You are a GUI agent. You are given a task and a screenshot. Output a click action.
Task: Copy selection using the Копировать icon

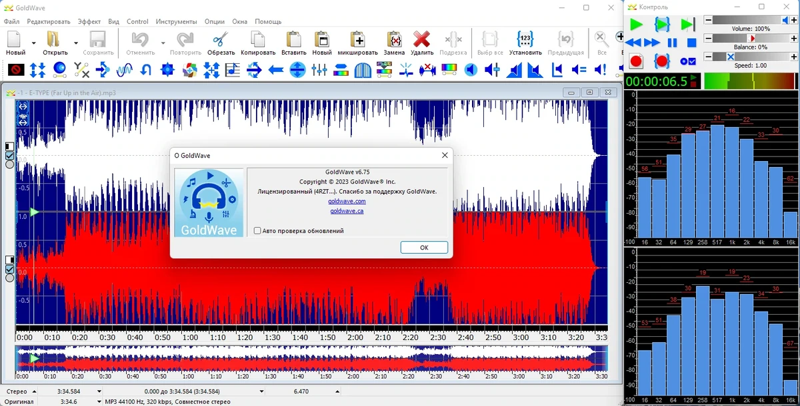tap(258, 39)
